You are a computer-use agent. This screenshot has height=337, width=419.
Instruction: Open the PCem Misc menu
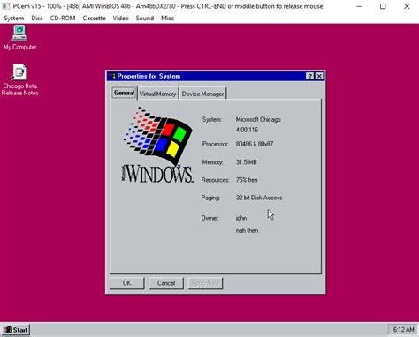coord(167,19)
